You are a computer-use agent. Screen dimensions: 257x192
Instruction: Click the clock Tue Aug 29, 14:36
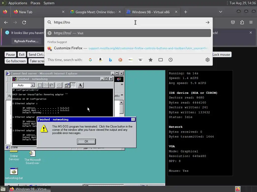(x=243, y=3)
